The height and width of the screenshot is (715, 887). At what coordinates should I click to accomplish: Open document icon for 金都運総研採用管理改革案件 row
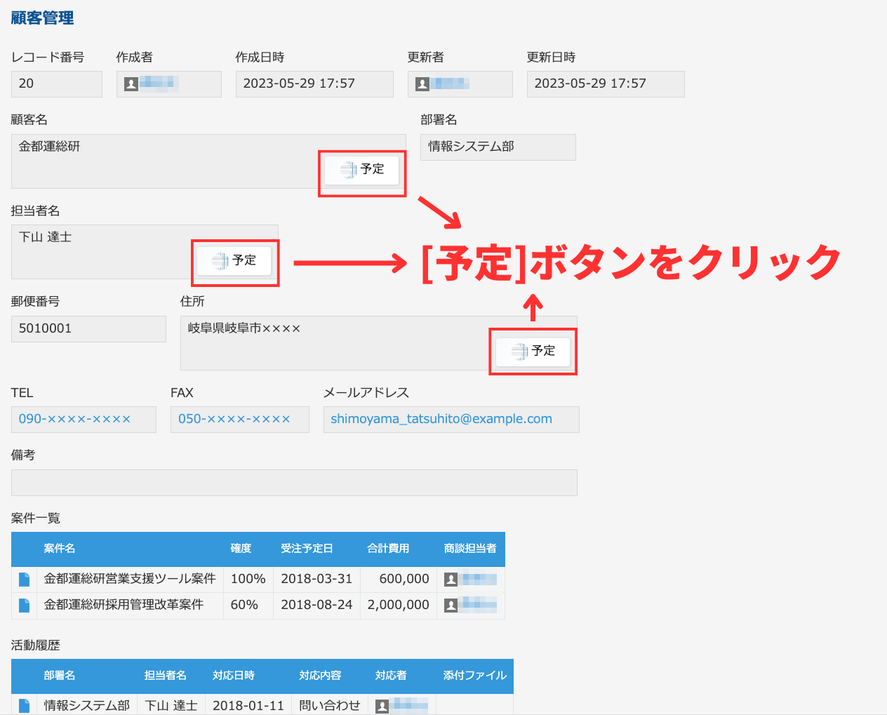tap(25, 605)
